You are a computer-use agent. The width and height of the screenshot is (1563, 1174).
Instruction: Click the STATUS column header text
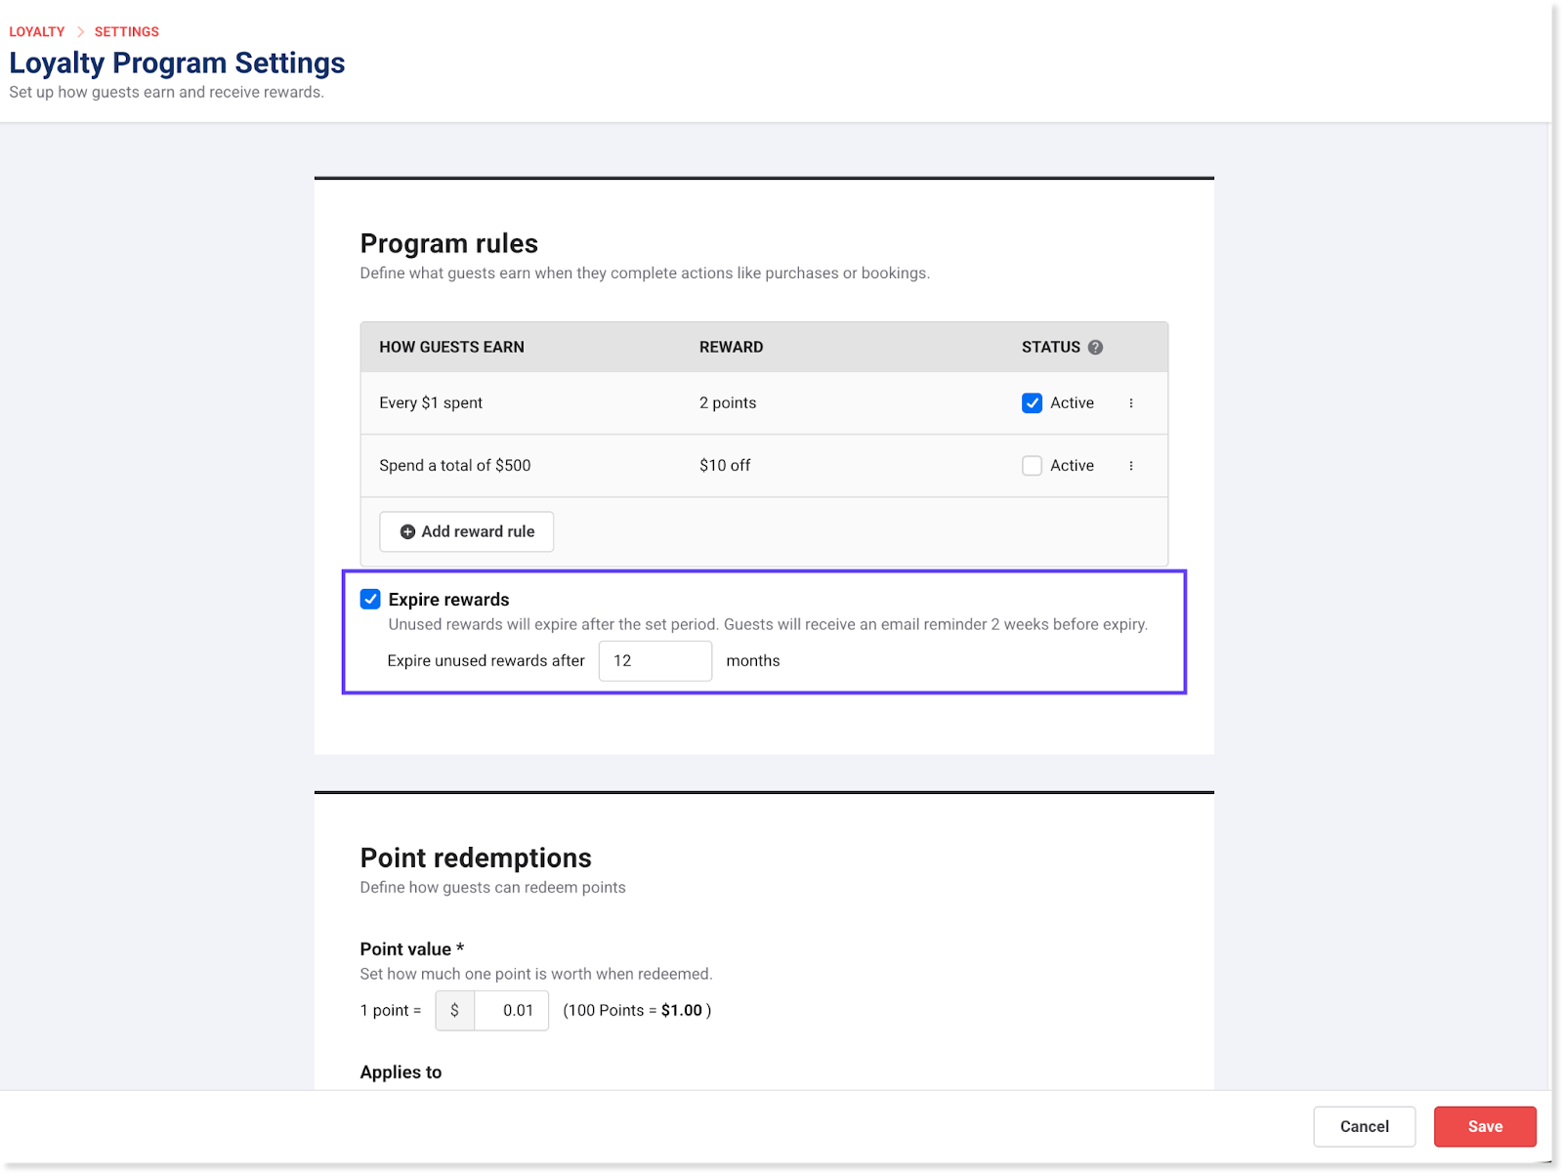coord(1050,347)
